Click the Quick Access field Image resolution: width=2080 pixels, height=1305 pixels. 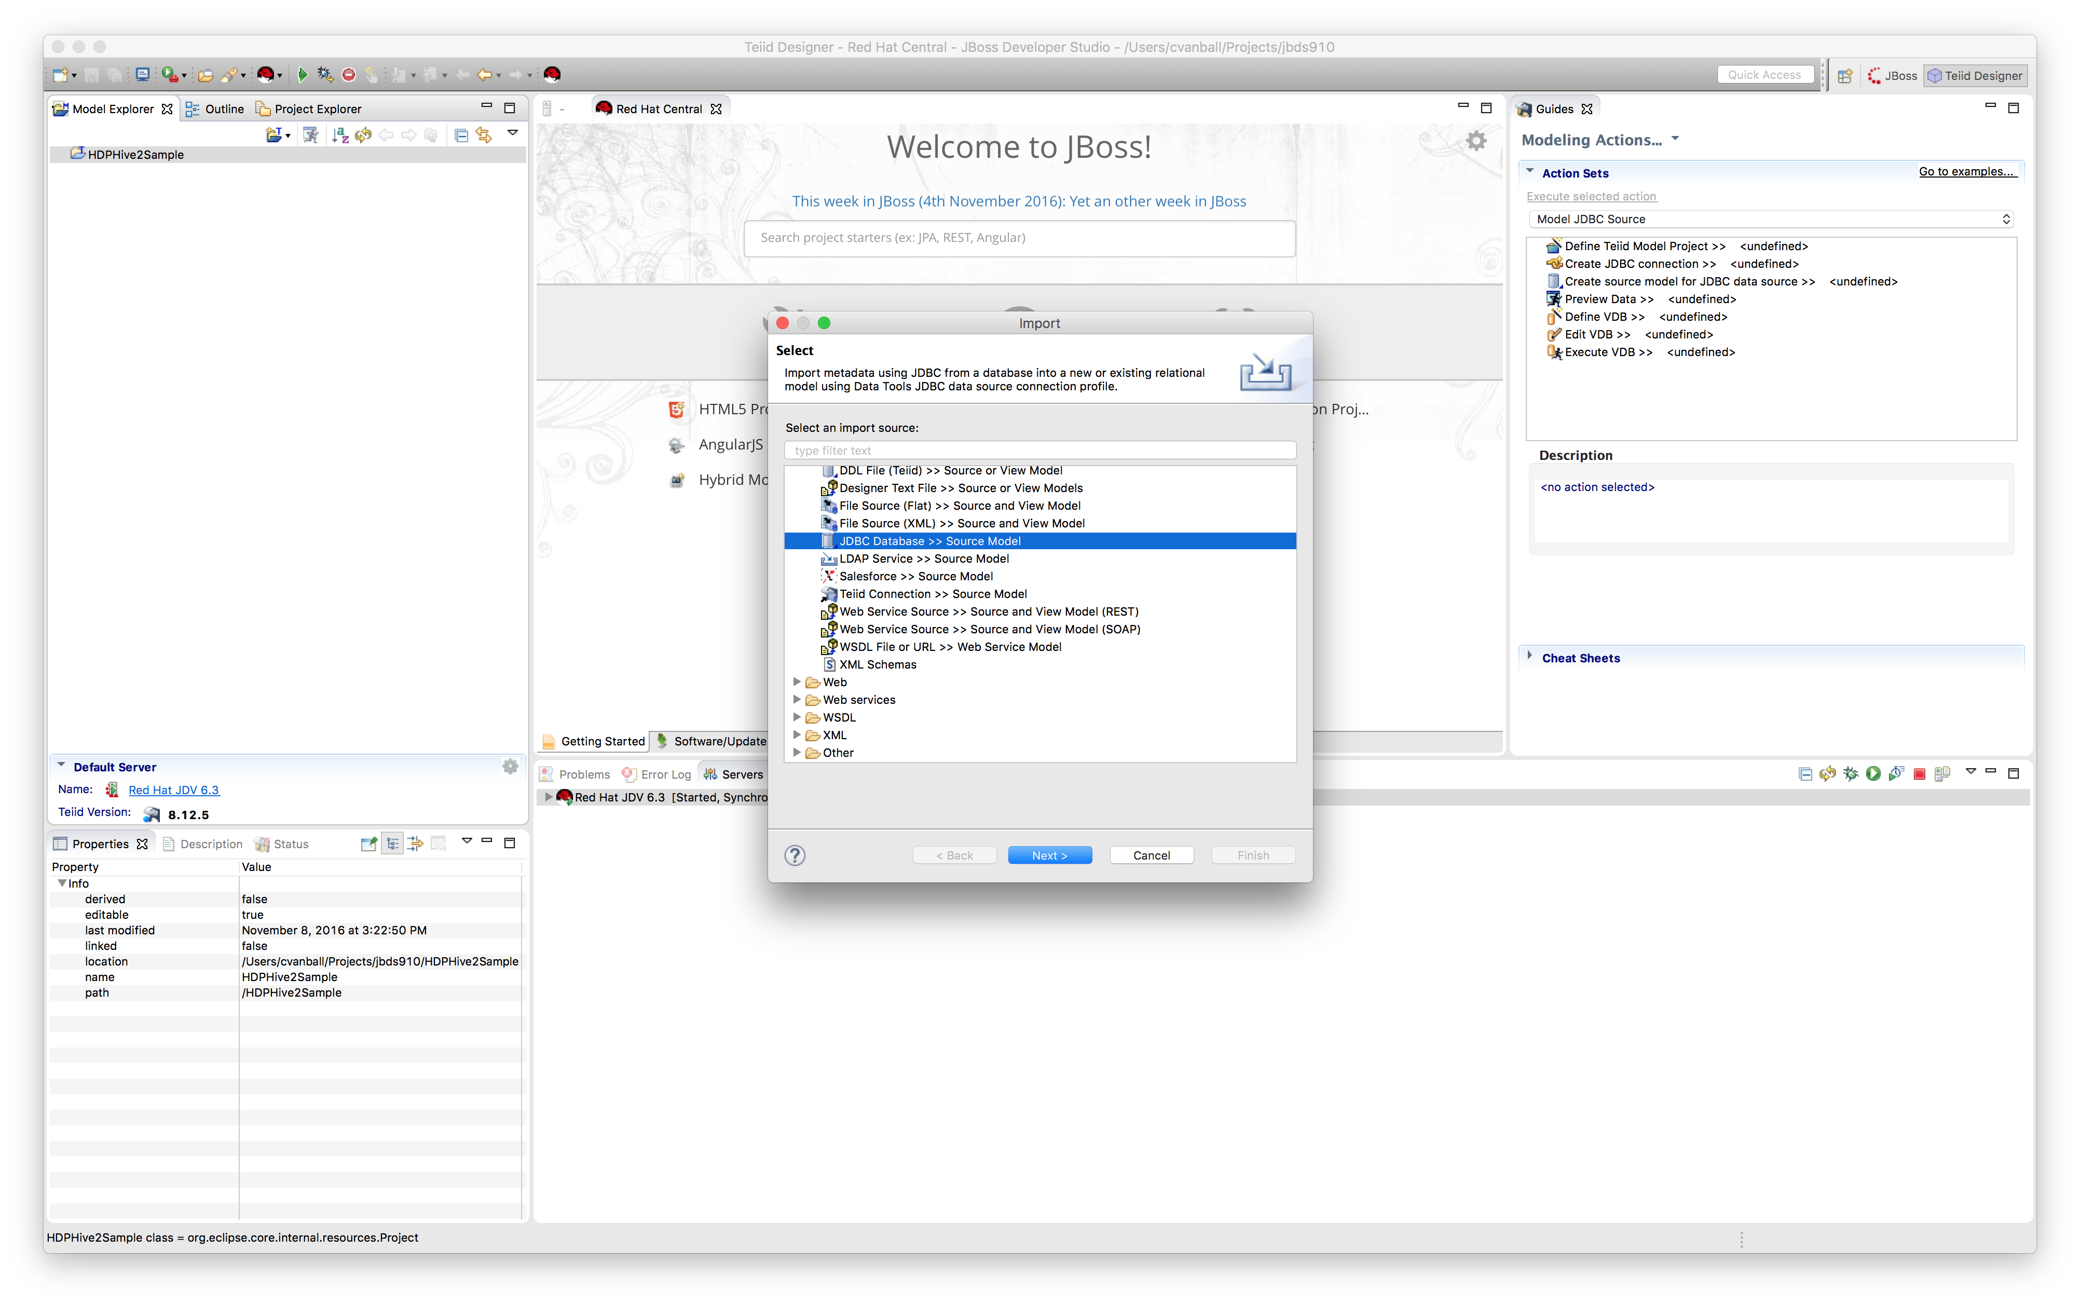(1764, 75)
